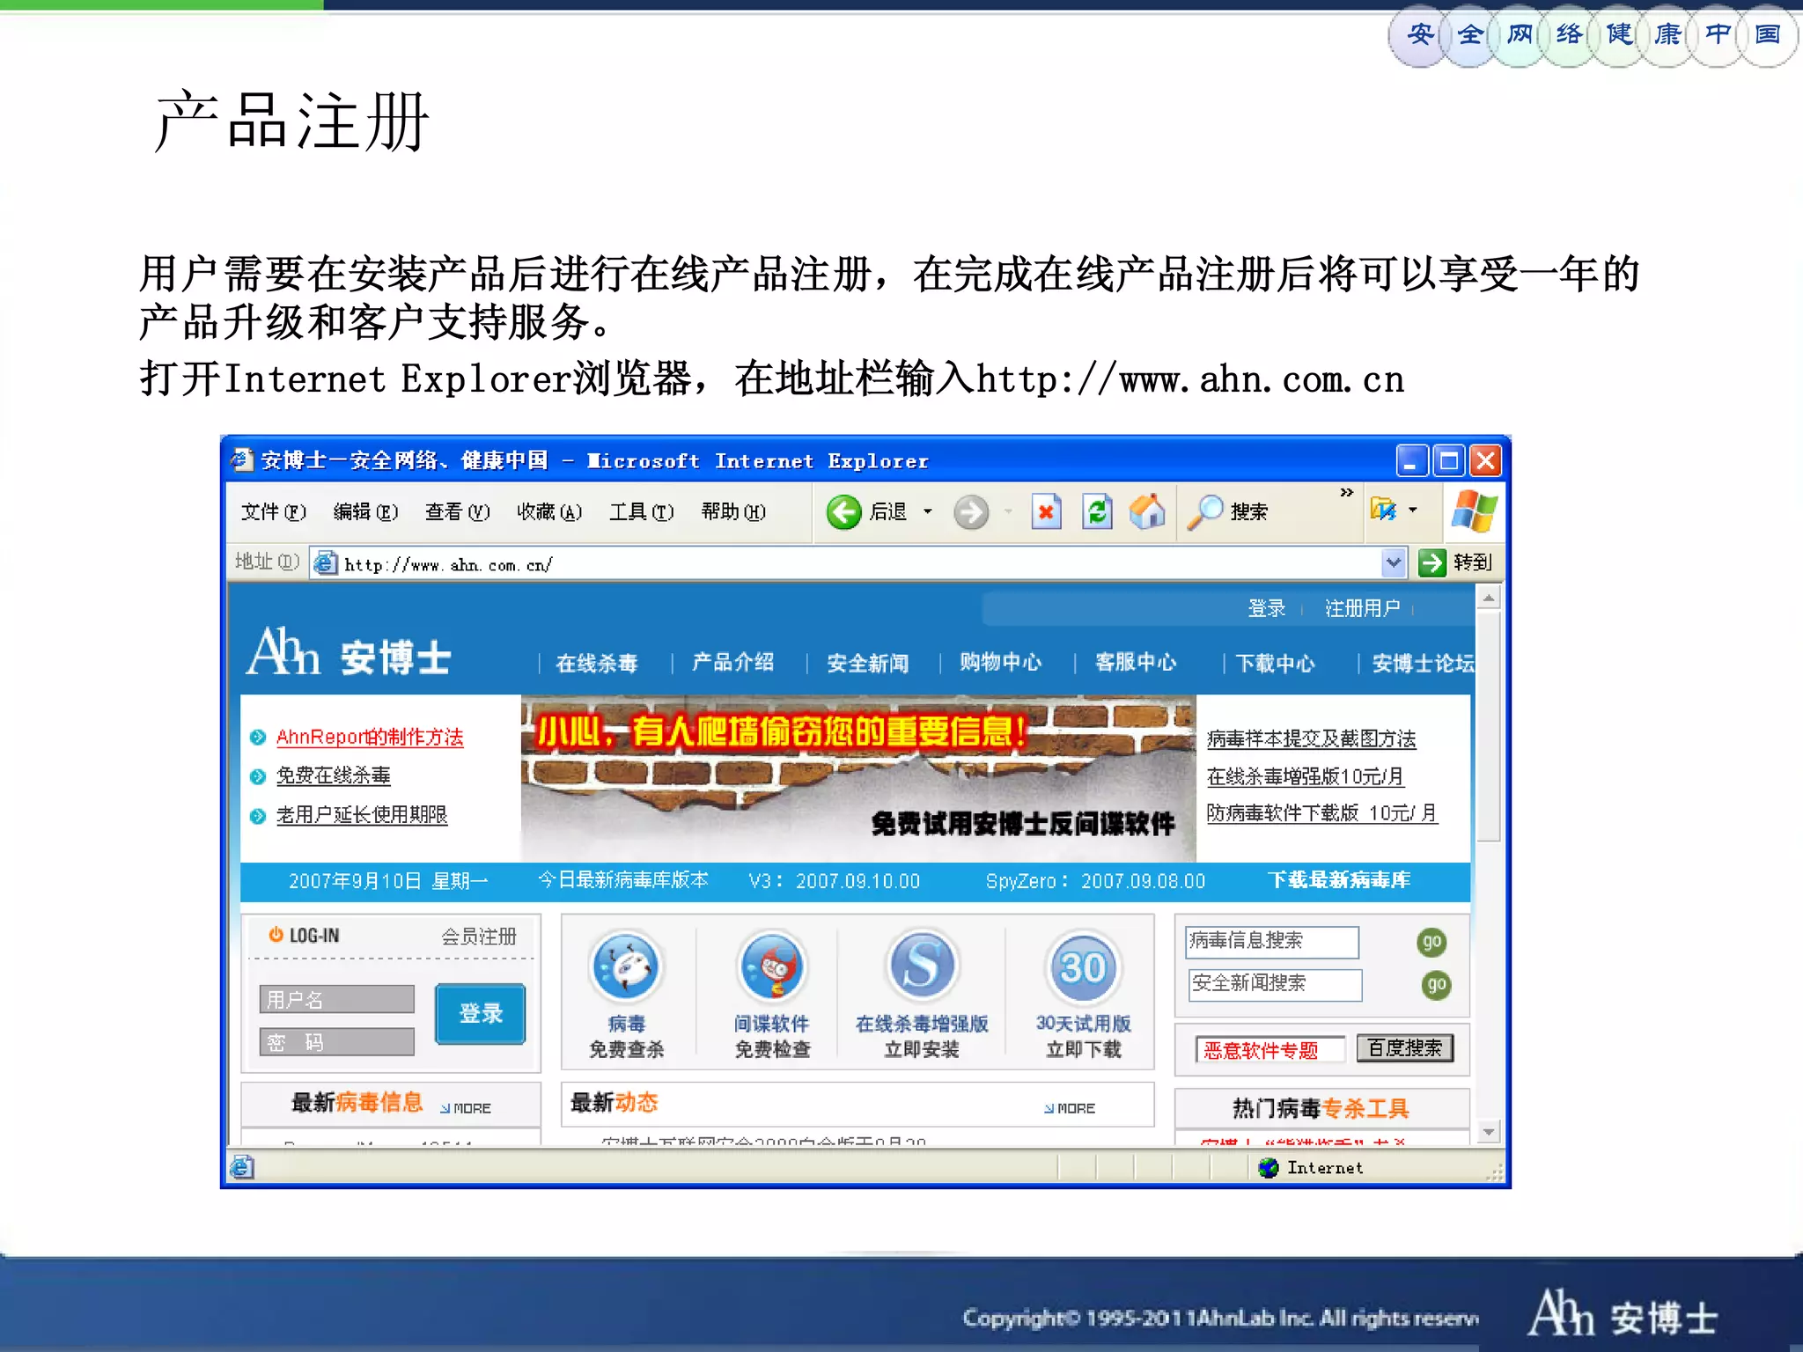Click go button beside security news search

(1436, 985)
